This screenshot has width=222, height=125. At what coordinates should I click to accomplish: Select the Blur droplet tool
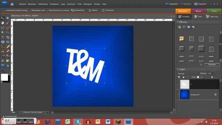8,65
